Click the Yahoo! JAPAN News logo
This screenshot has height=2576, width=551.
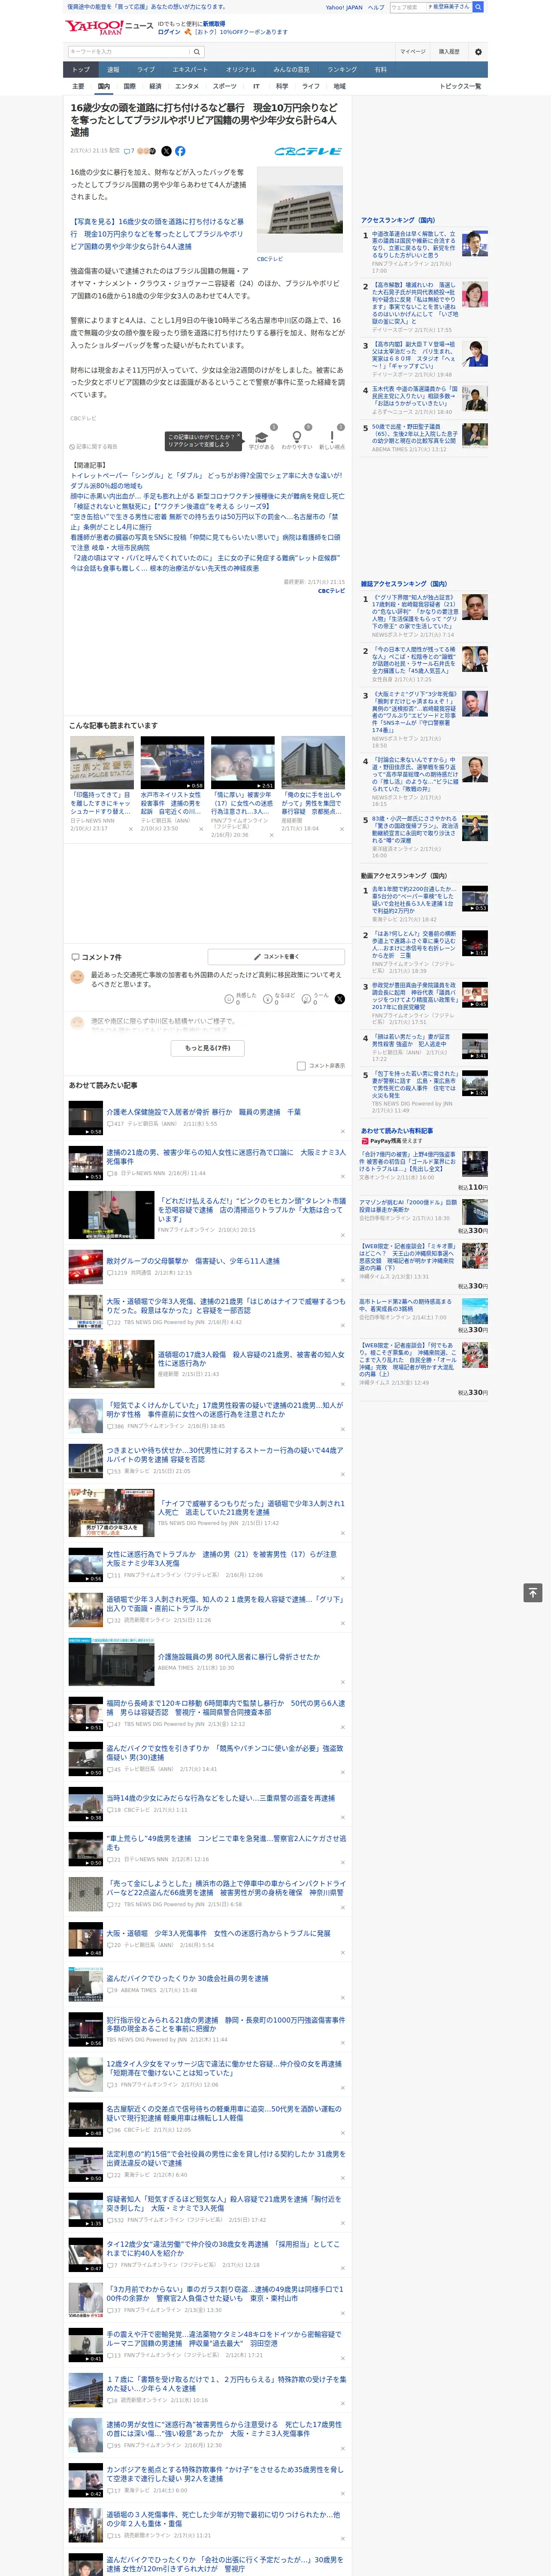click(109, 28)
